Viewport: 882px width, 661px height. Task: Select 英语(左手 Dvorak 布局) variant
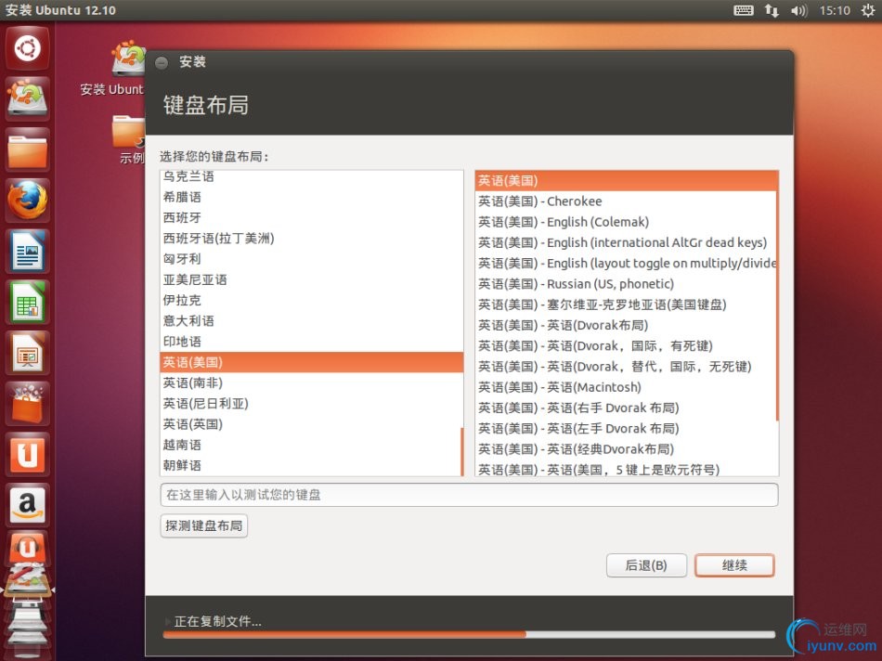pyautogui.click(x=626, y=429)
